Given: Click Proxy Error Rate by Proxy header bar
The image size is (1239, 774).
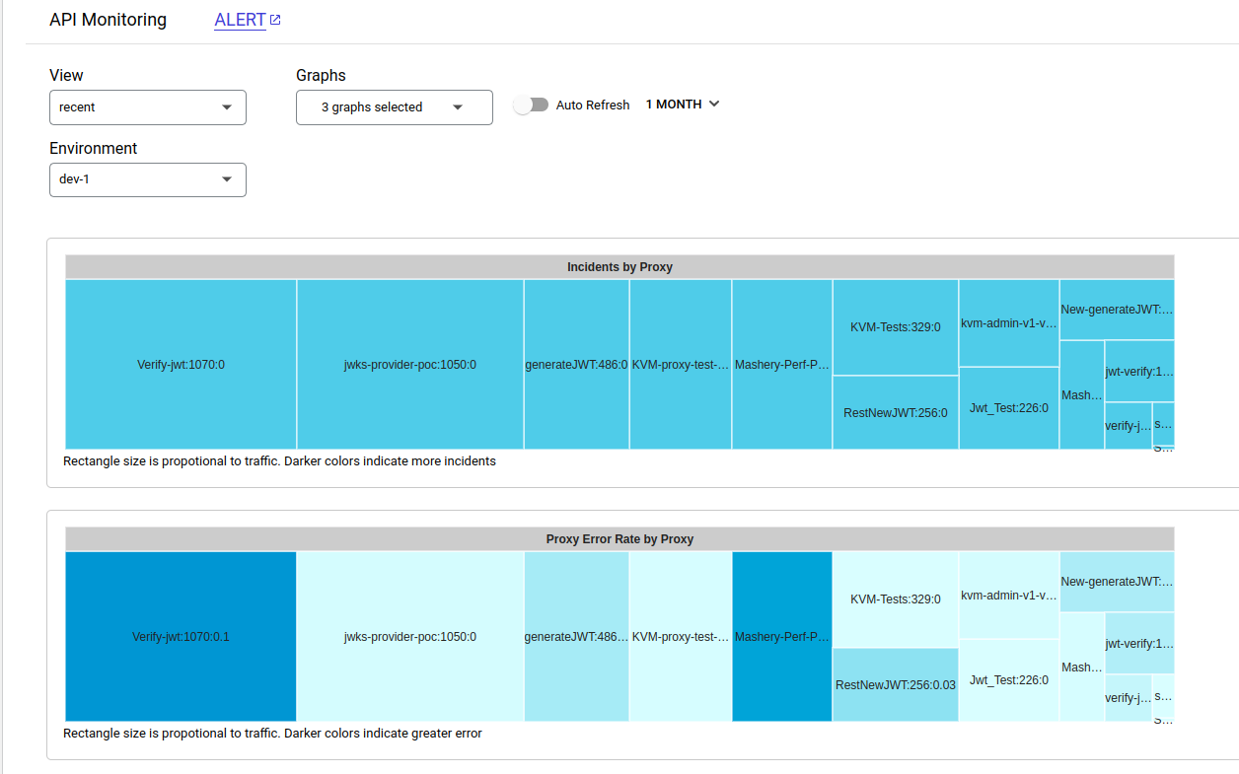Looking at the screenshot, I should coord(619,539).
